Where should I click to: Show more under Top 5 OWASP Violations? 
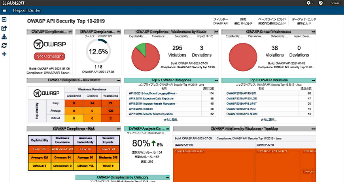click(269, 120)
